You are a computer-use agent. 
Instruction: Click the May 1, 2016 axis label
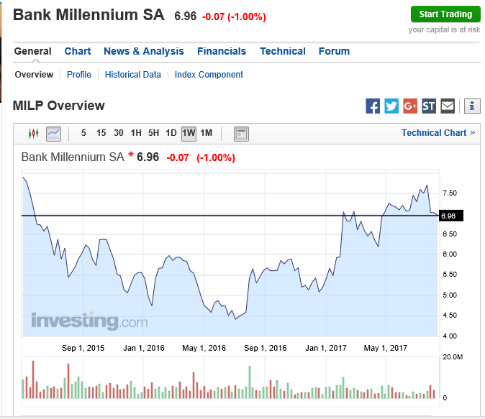tap(204, 348)
